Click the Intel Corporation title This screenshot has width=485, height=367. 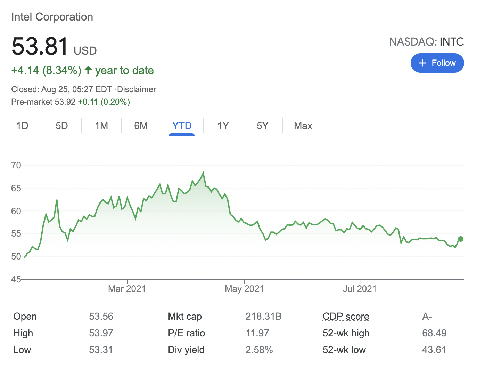point(52,17)
